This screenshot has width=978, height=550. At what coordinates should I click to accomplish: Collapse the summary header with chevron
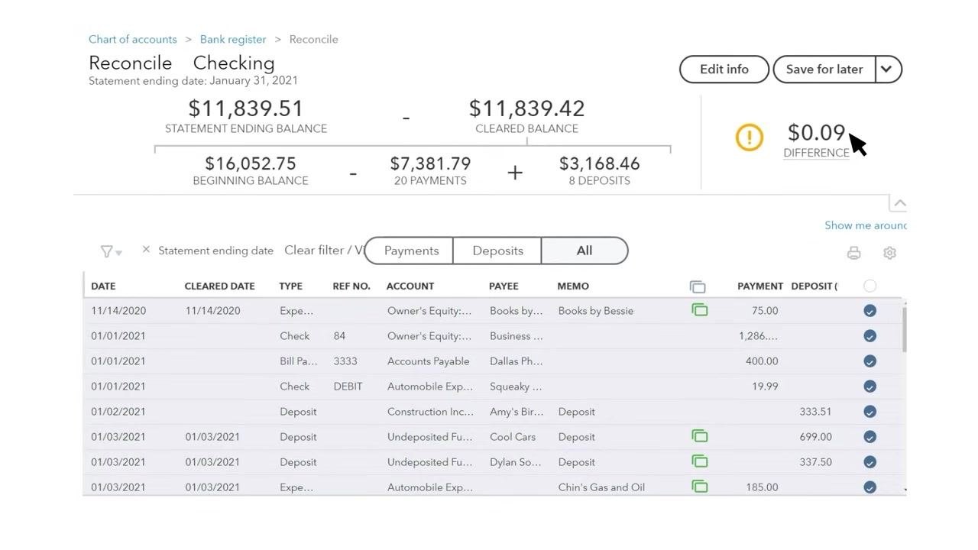pos(899,203)
